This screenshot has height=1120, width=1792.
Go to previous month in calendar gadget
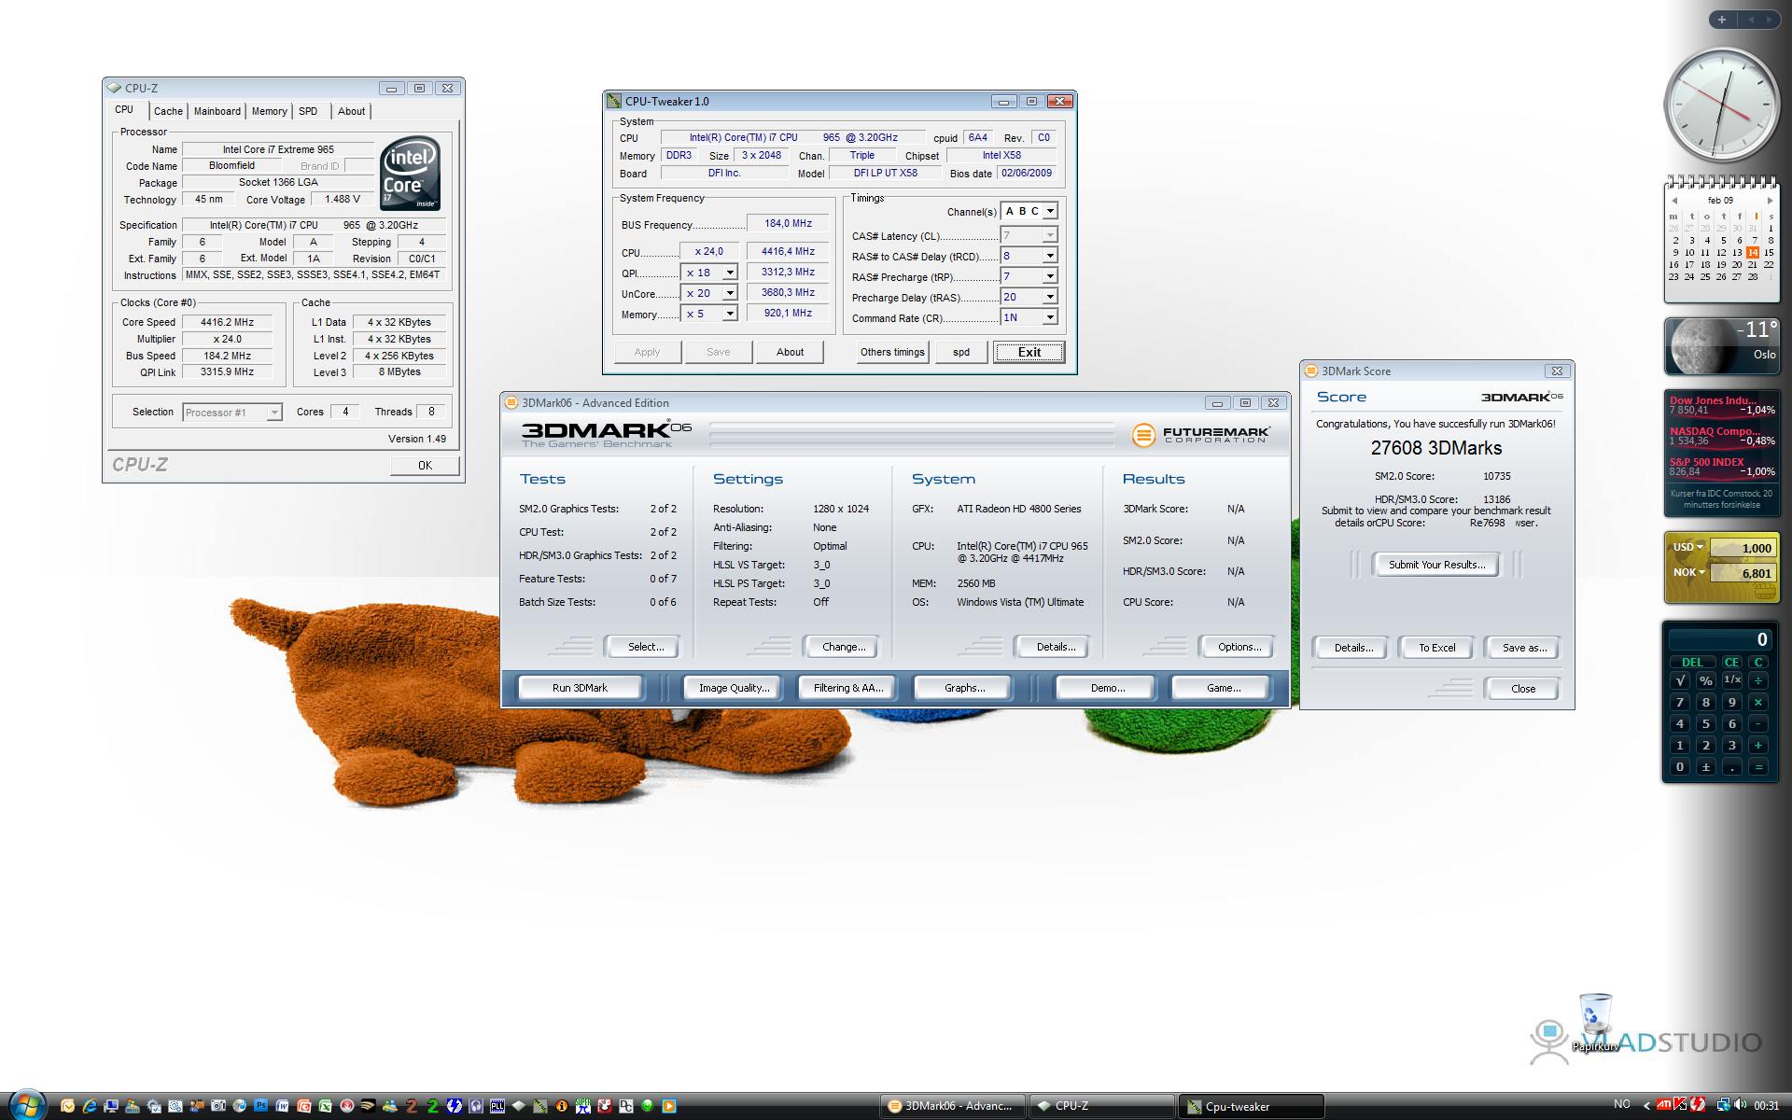[1674, 200]
